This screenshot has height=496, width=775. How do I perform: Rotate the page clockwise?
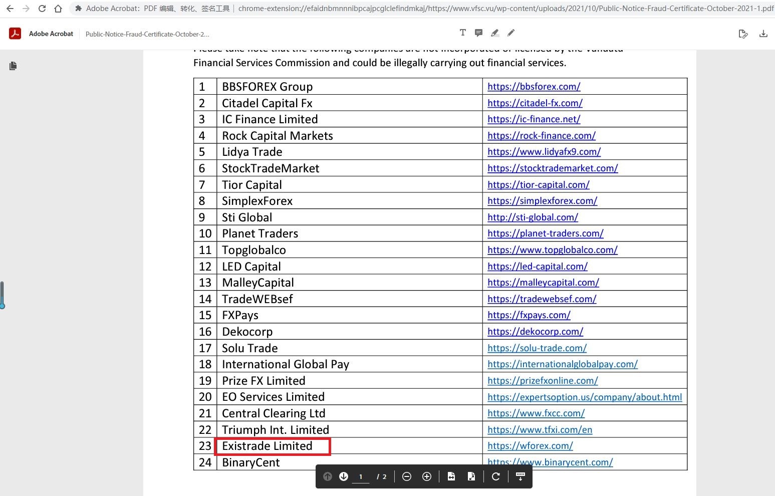(496, 476)
